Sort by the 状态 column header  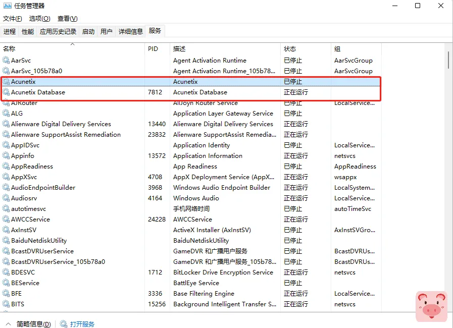[x=306, y=48]
